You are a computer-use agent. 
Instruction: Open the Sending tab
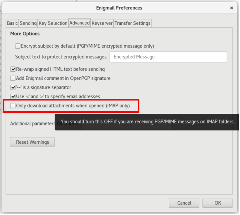coord(28,23)
